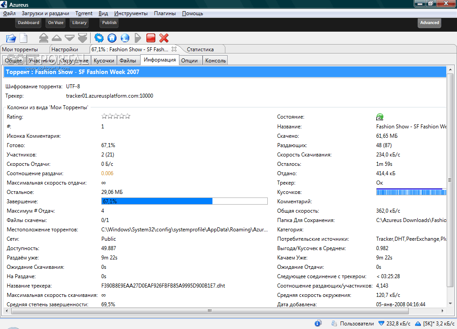Open the Плагины menu
457x329 pixels.
coord(165,13)
